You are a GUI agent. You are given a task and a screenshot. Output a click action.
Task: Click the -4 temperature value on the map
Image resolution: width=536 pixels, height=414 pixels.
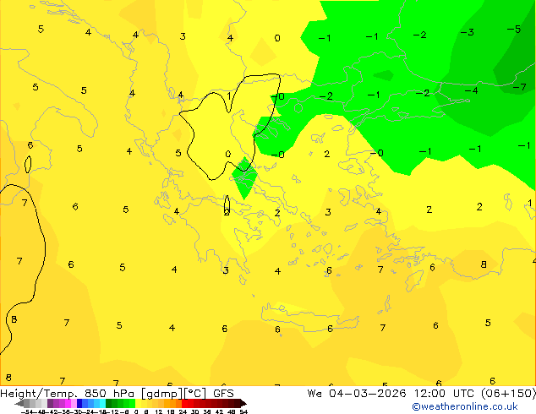[471, 90]
